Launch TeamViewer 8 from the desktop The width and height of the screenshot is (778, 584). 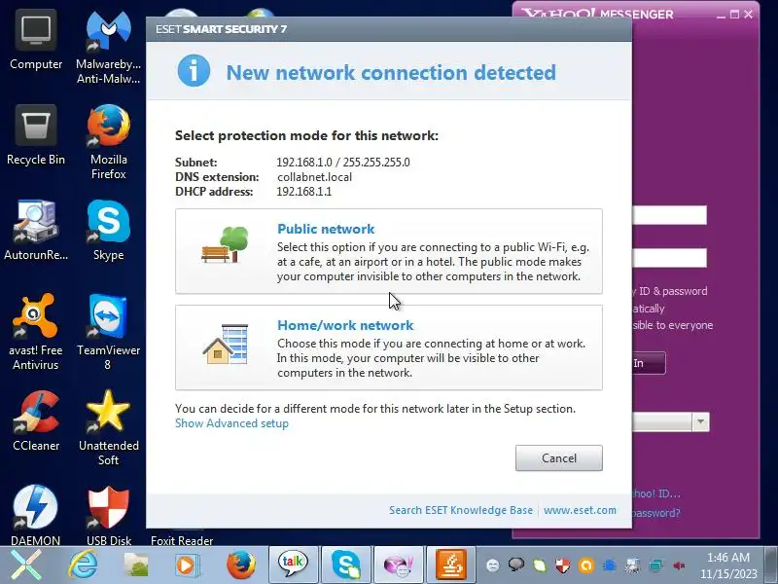point(108,332)
